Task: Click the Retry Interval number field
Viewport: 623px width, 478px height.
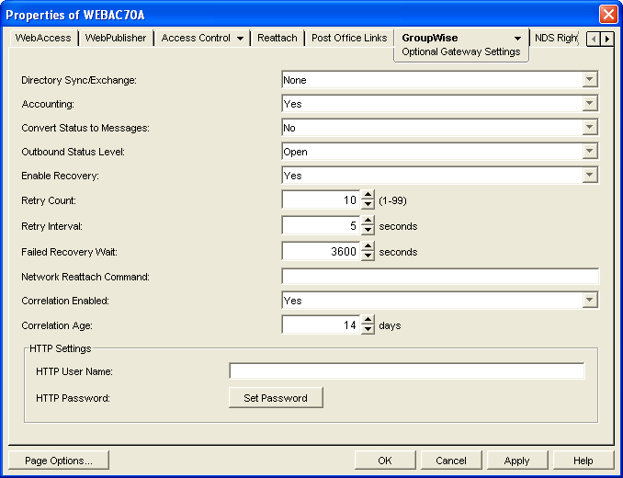Action: [321, 226]
